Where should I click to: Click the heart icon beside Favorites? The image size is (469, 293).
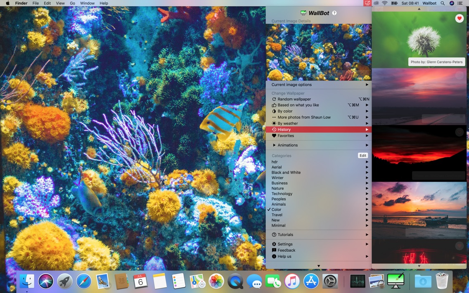[273, 135]
